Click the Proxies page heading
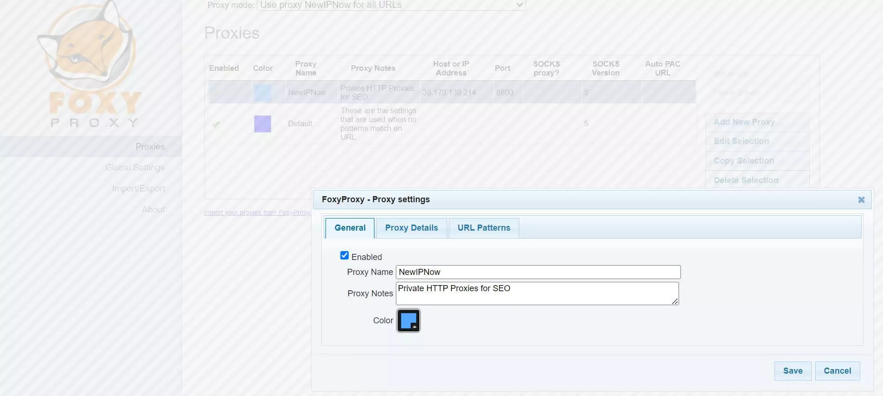 tap(232, 33)
